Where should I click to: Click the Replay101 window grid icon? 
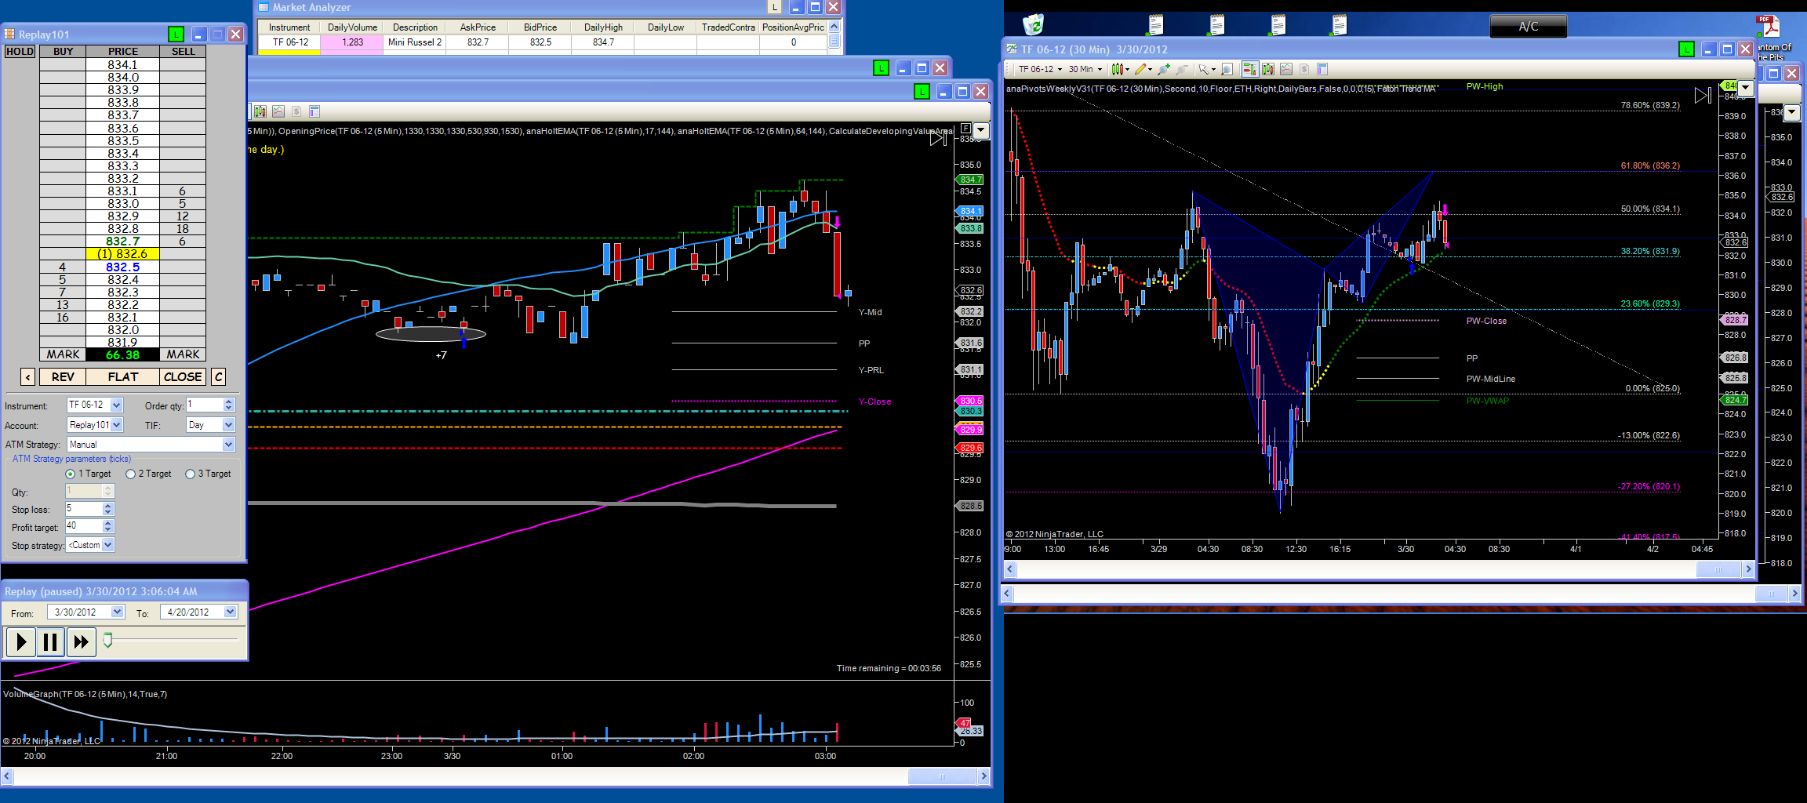pos(9,35)
